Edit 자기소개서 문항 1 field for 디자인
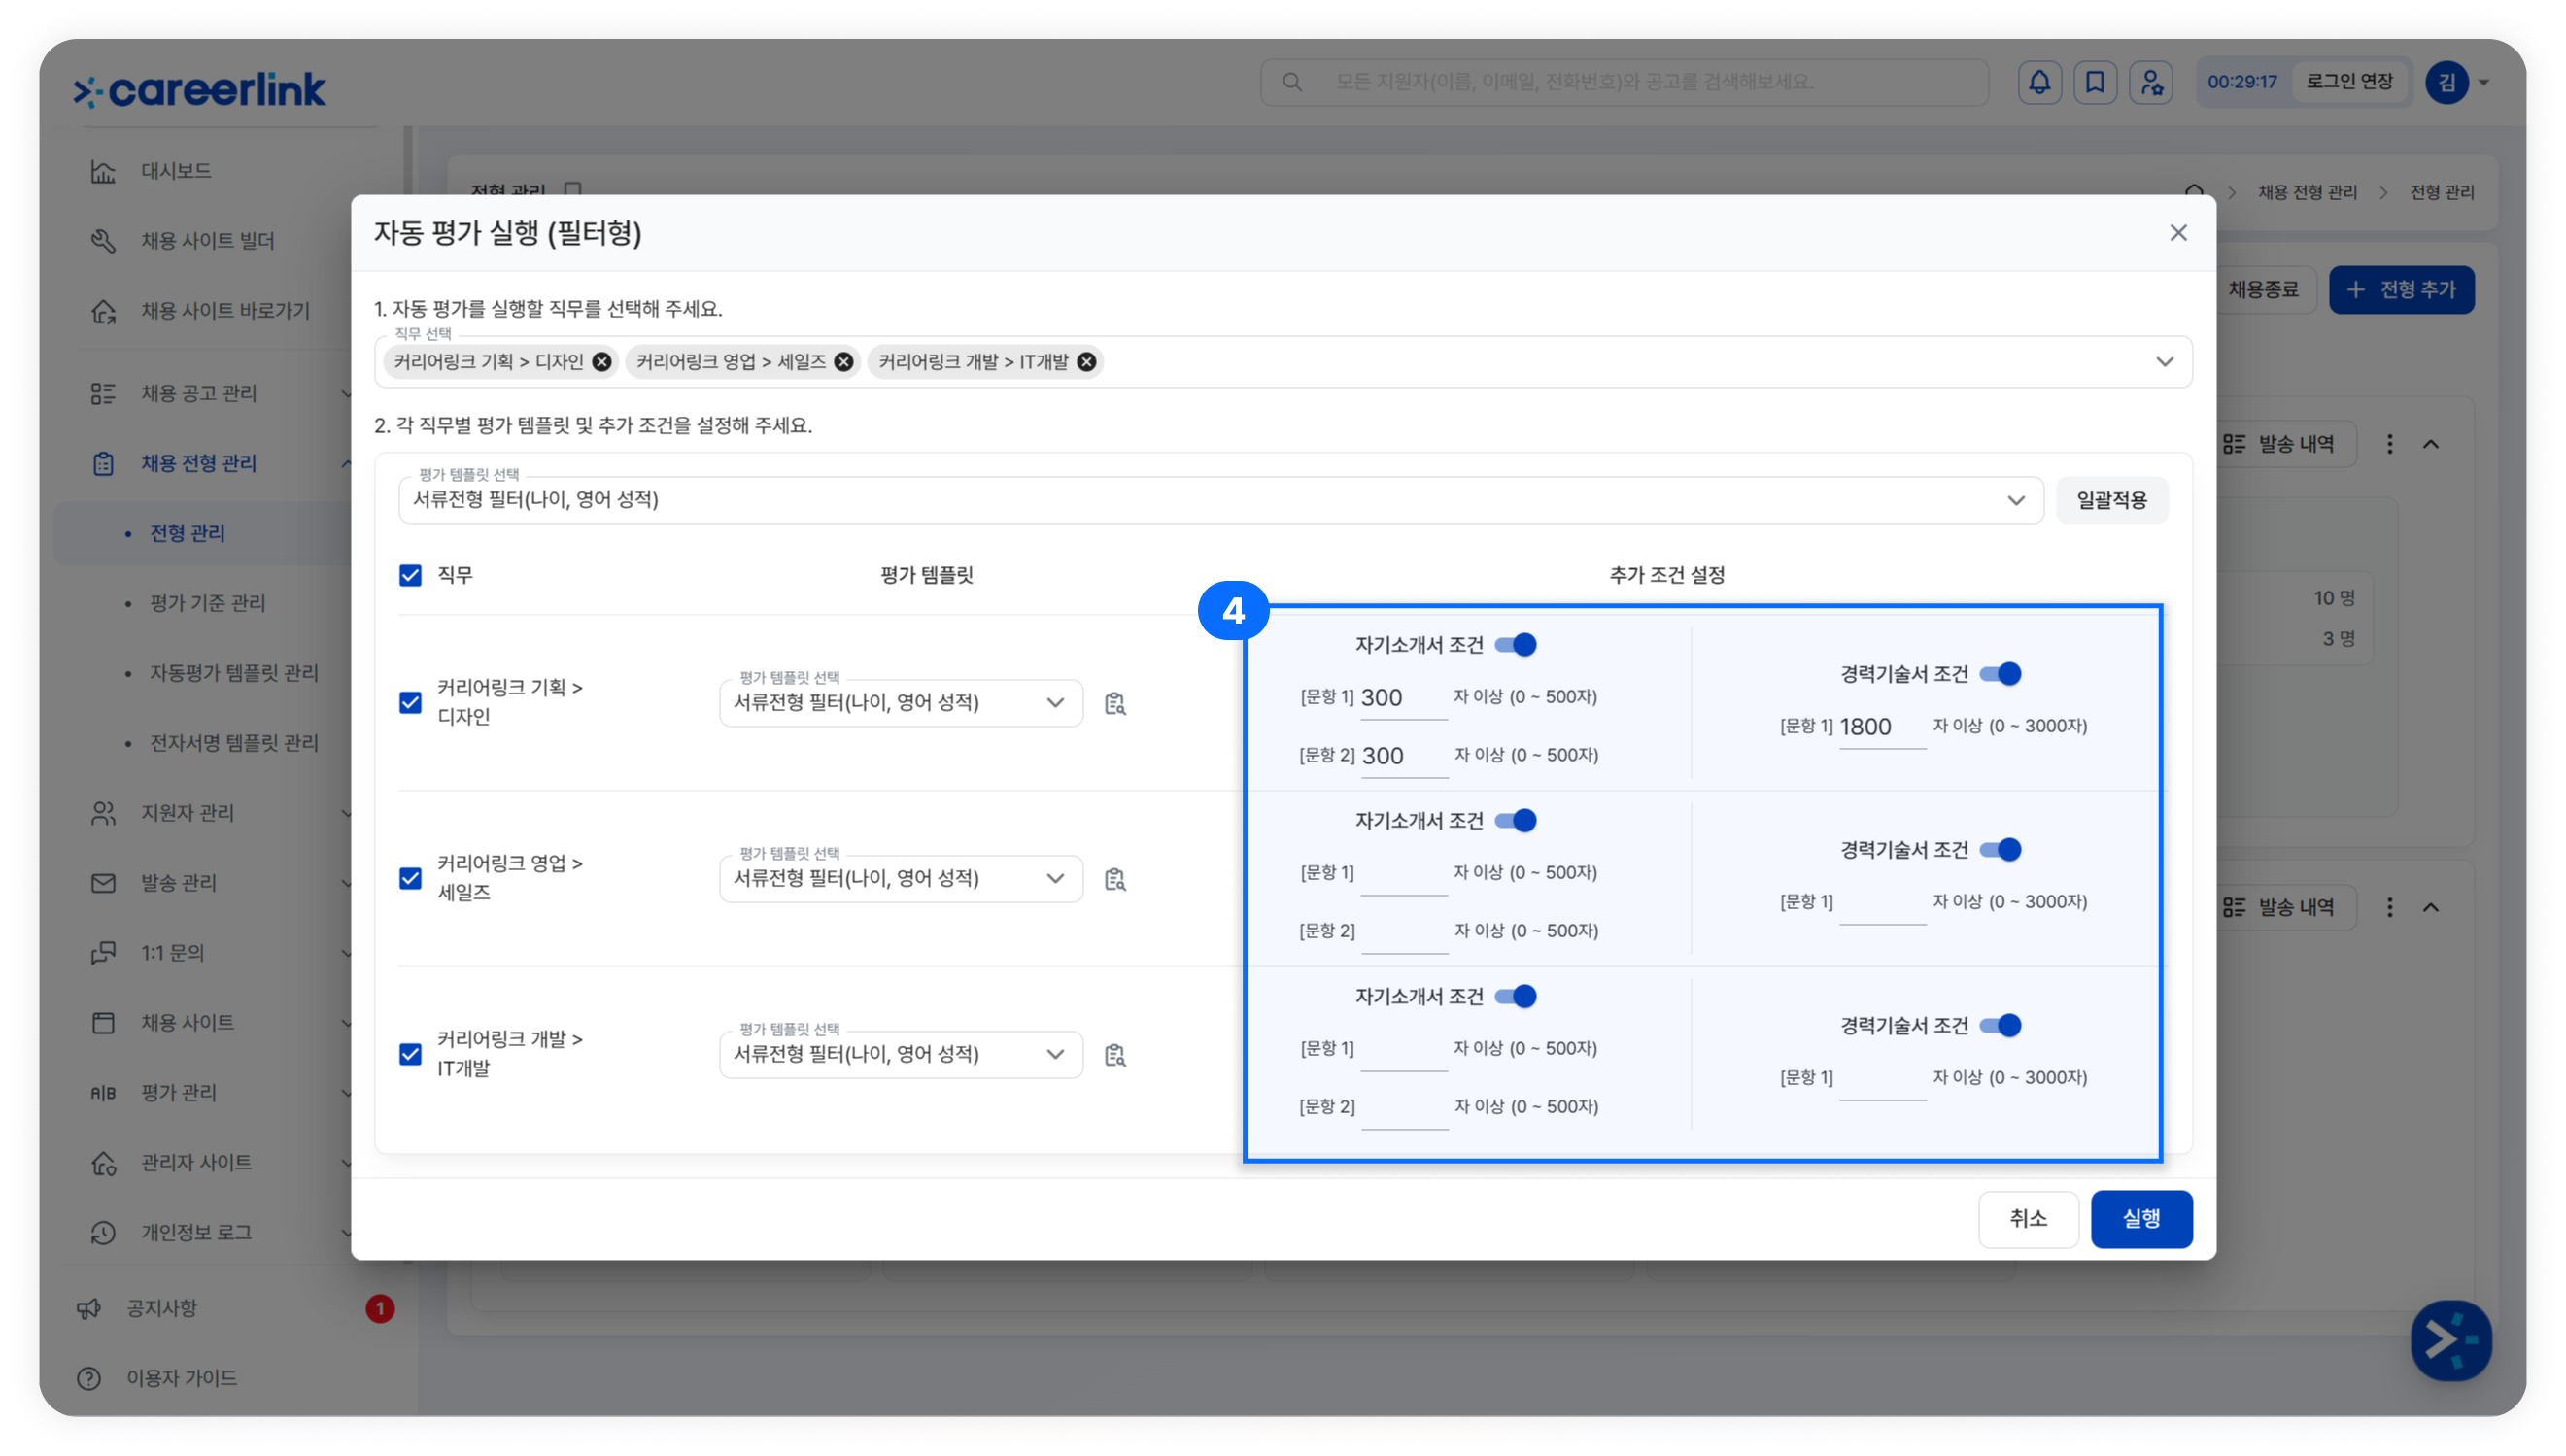This screenshot has height=1456, width=2566. (1403, 698)
